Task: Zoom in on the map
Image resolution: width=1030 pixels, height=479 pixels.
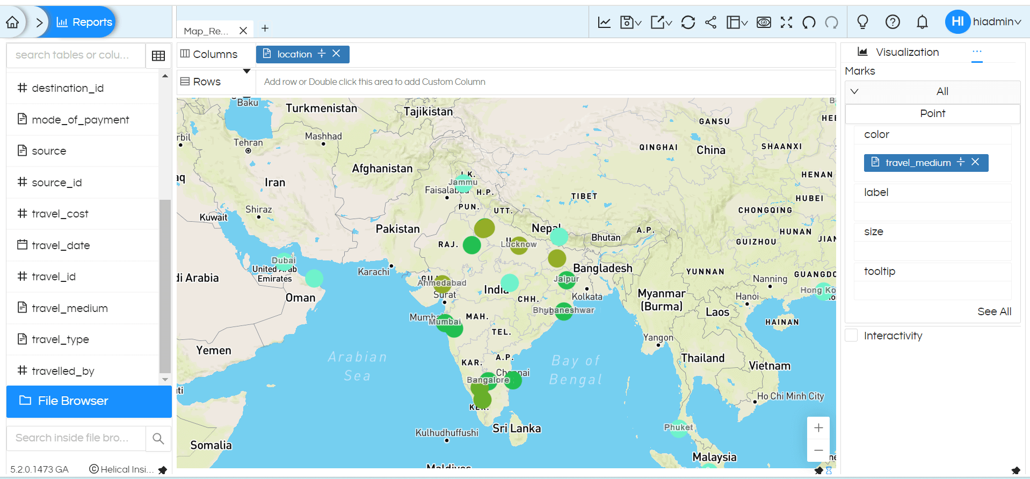Action: 818,428
